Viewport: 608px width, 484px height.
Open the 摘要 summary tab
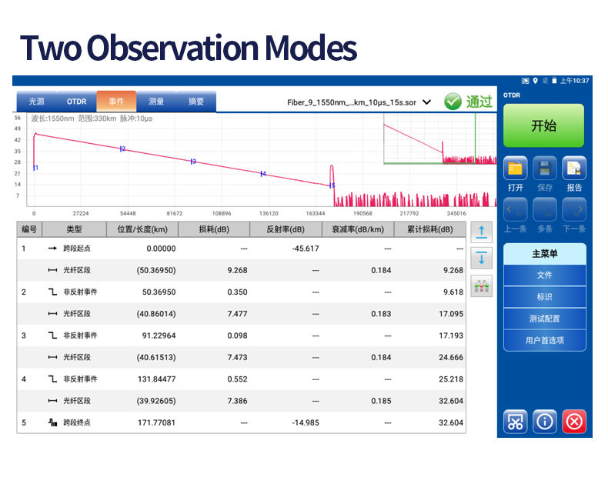click(x=196, y=102)
